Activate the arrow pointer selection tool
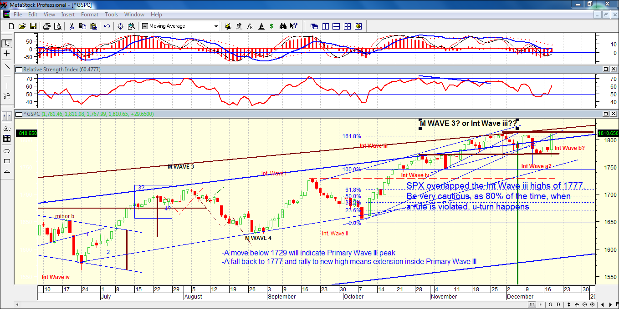This screenshot has height=309, width=619. coord(7,44)
